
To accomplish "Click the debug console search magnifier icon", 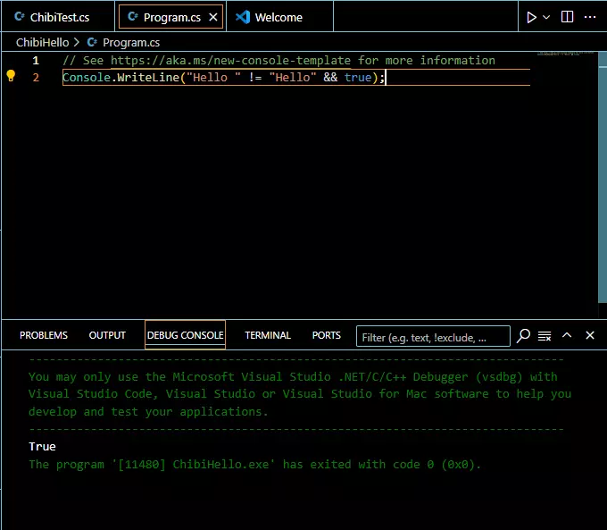I will [x=523, y=335].
